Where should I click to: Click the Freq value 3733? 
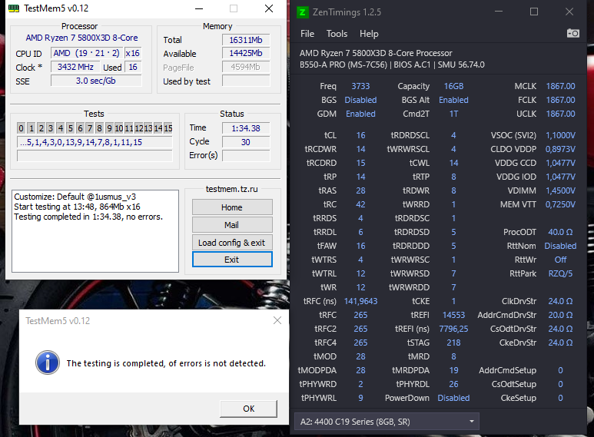coord(360,86)
